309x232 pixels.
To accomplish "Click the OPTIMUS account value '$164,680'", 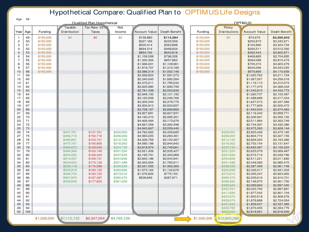I will (254, 45).
